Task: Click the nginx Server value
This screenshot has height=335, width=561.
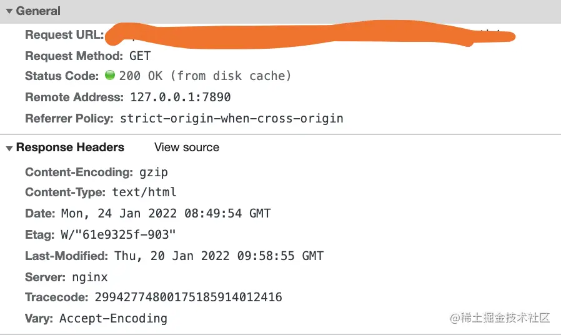Action: coord(89,277)
